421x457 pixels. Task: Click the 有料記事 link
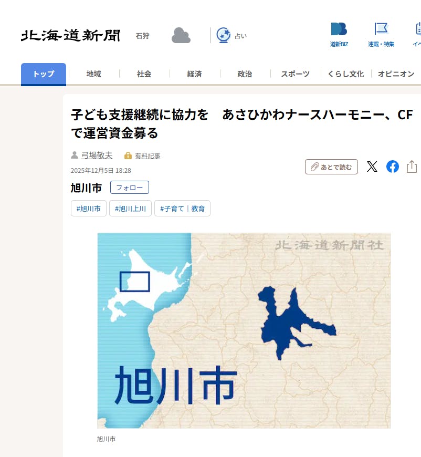[148, 156]
